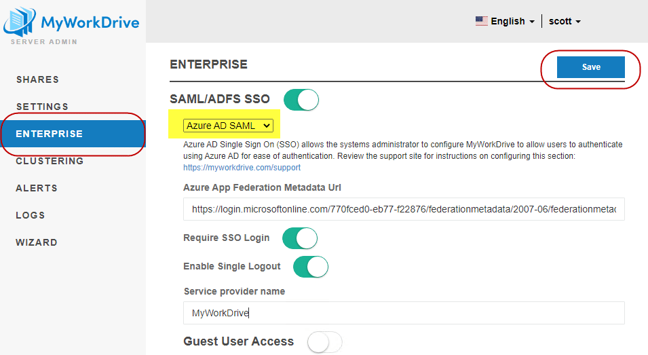Toggle Enable Single Logout switch
The width and height of the screenshot is (648, 355).
[310, 266]
